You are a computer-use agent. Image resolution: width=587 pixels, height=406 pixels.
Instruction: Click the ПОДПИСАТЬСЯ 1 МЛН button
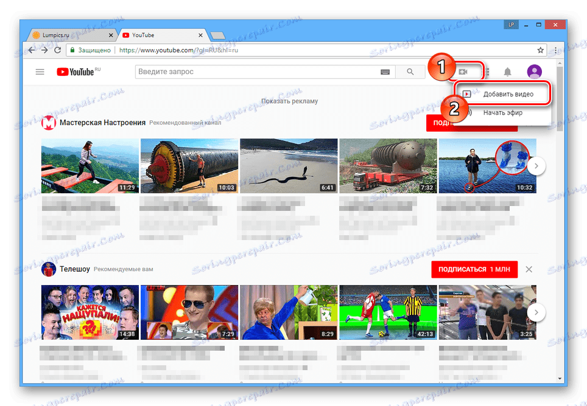click(x=474, y=269)
